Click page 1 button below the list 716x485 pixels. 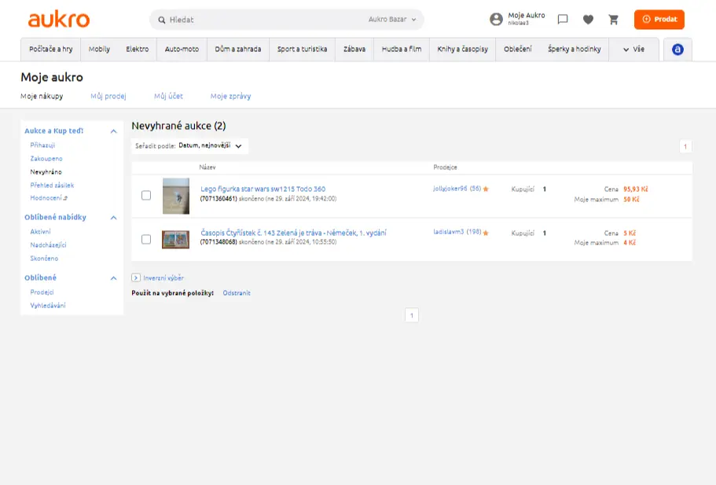(x=412, y=315)
